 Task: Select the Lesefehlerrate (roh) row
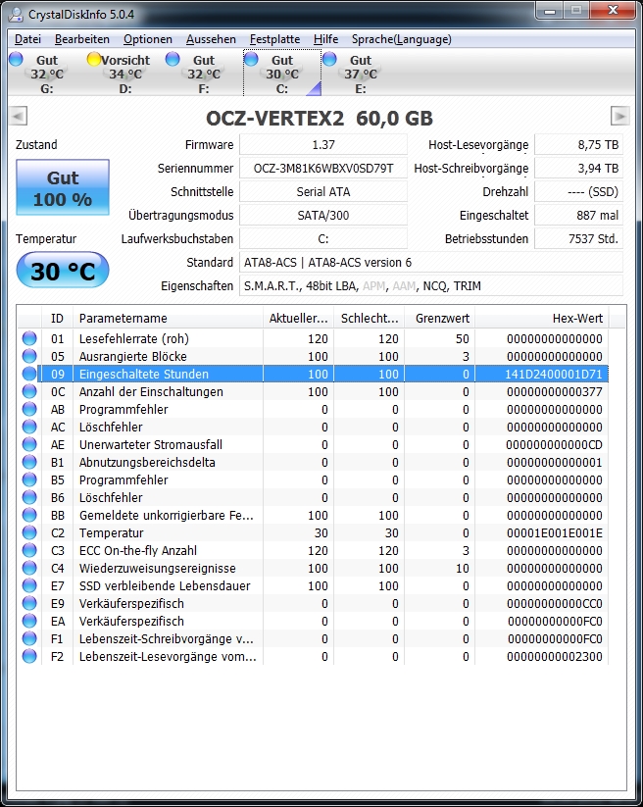click(314, 338)
